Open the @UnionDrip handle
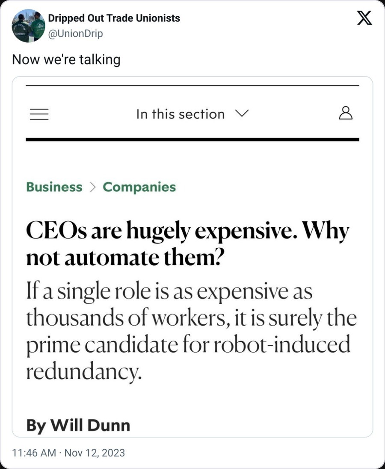 point(75,33)
